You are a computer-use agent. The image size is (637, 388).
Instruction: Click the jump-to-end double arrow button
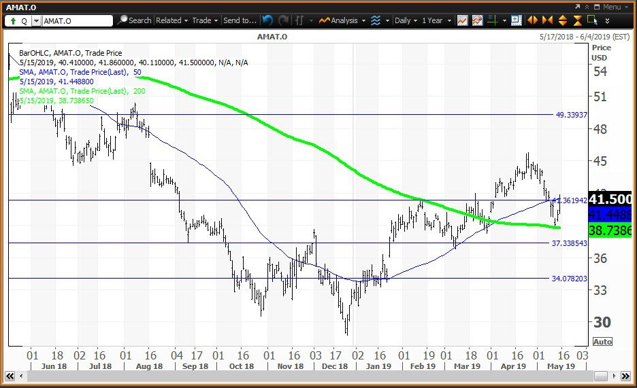625,376
